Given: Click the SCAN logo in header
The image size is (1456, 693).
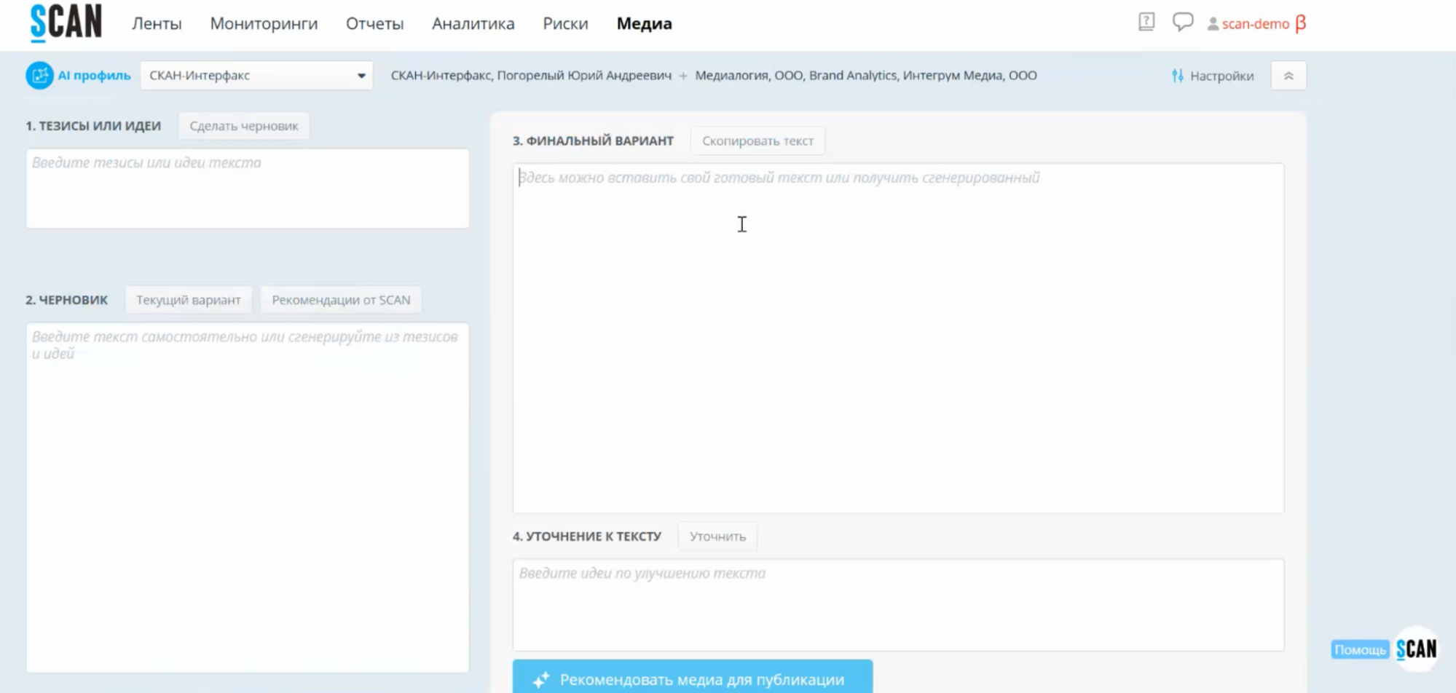Looking at the screenshot, I should pos(66,23).
